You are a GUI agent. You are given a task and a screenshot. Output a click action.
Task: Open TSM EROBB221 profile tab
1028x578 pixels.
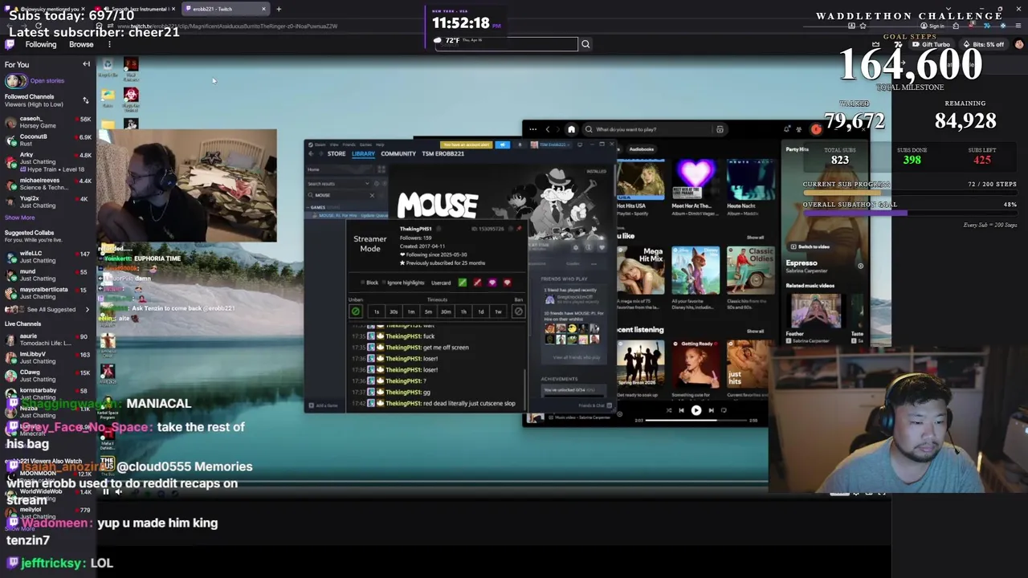[x=443, y=153]
